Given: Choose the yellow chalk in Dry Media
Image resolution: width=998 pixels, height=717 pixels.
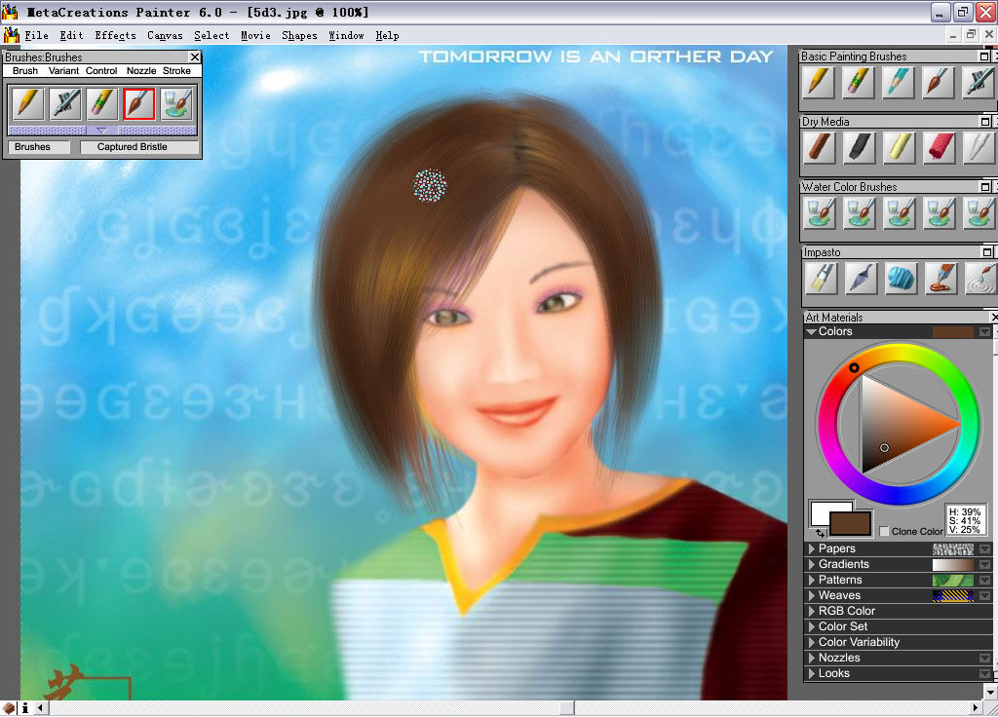Looking at the screenshot, I should pyautogui.click(x=898, y=148).
